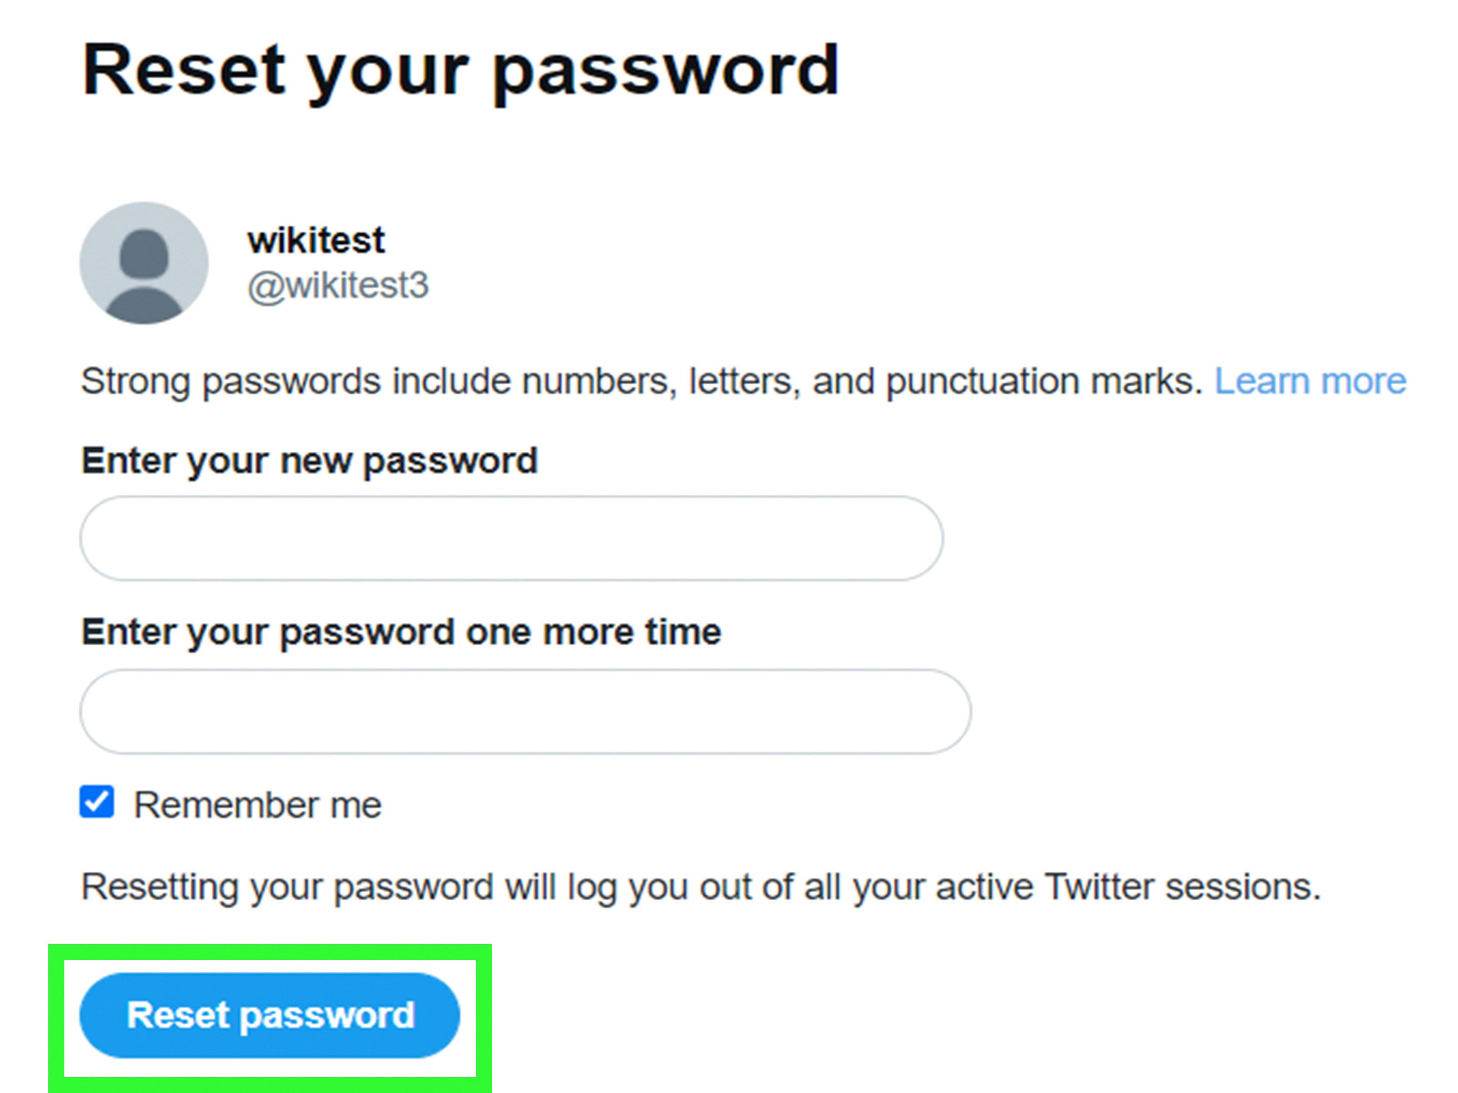Tick the blue Remember me checkbox
1458x1093 pixels.
point(97,802)
